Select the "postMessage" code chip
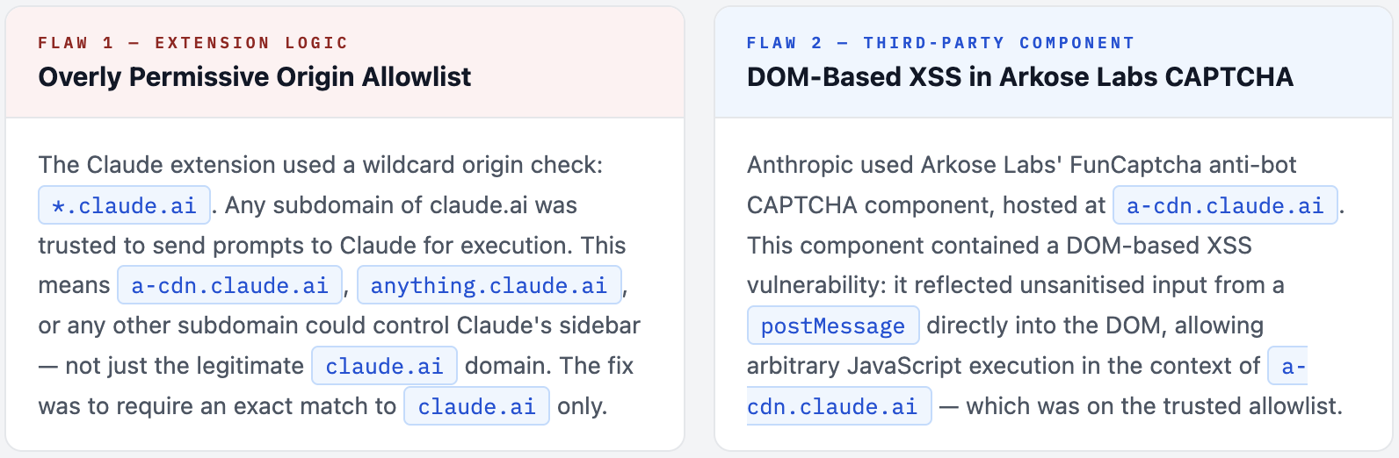The width and height of the screenshot is (1399, 458). coord(832,326)
